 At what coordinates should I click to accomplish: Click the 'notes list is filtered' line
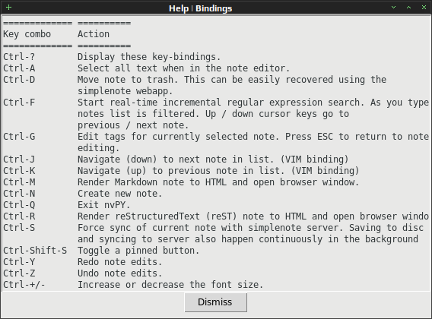[213, 114]
